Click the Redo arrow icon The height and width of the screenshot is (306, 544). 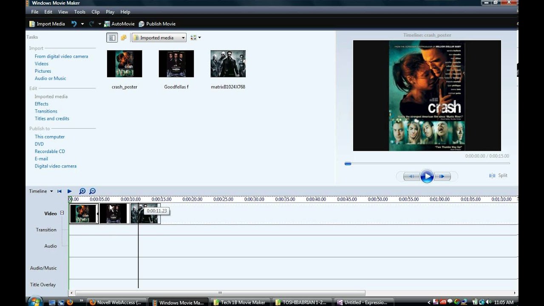point(91,24)
